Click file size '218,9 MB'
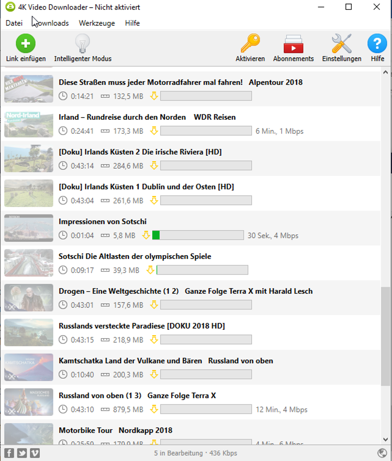This screenshot has width=392, height=461. tap(128, 340)
